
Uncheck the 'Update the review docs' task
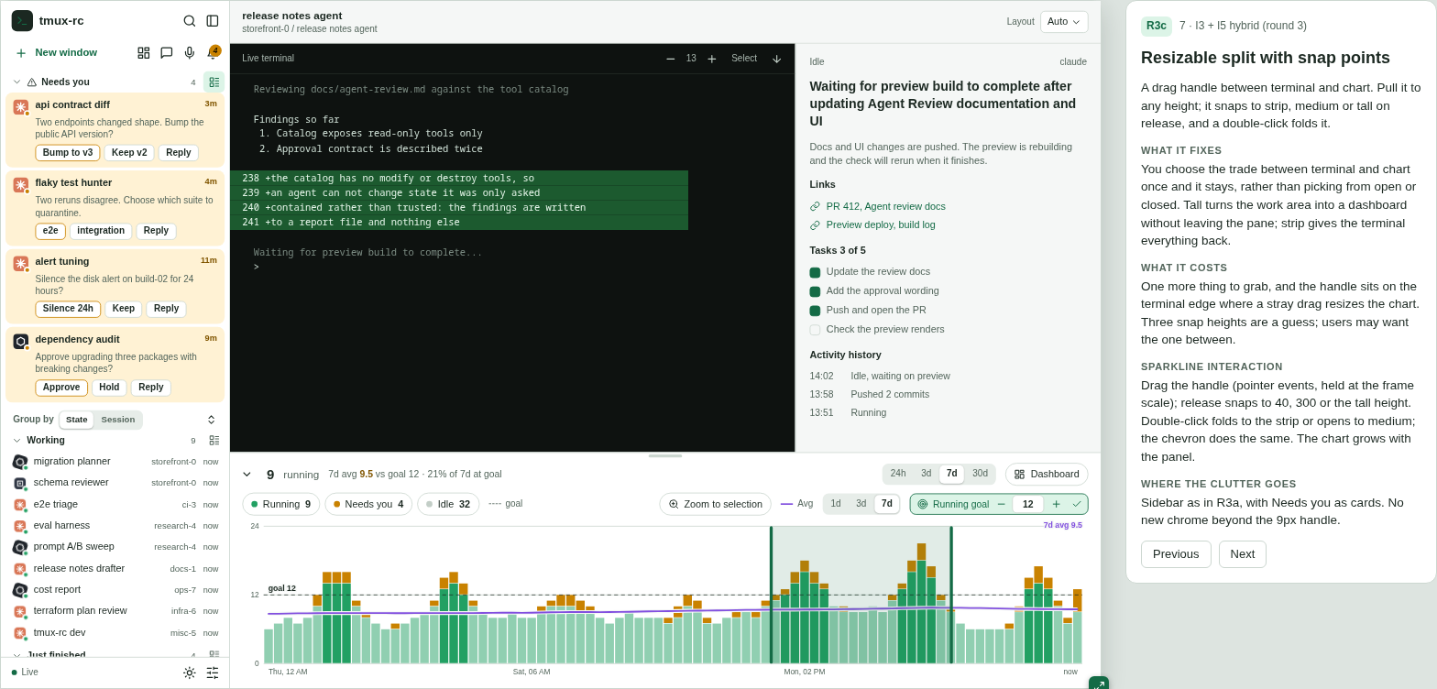[x=815, y=272]
